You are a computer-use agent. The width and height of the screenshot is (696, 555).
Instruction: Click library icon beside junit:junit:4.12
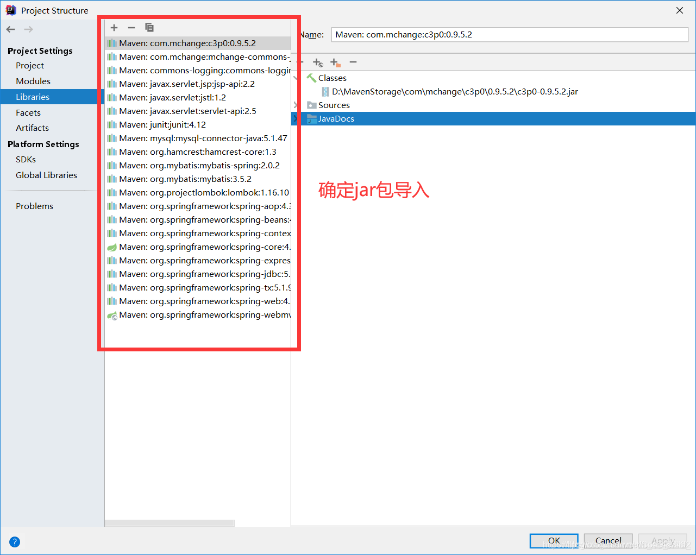(x=112, y=125)
